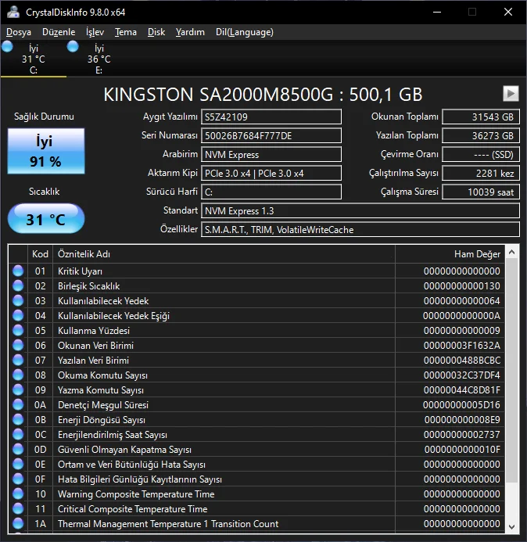Click the Çevirme Oranı ---- (SSD) field
The width and height of the screenshot is (527, 542).
(x=481, y=155)
